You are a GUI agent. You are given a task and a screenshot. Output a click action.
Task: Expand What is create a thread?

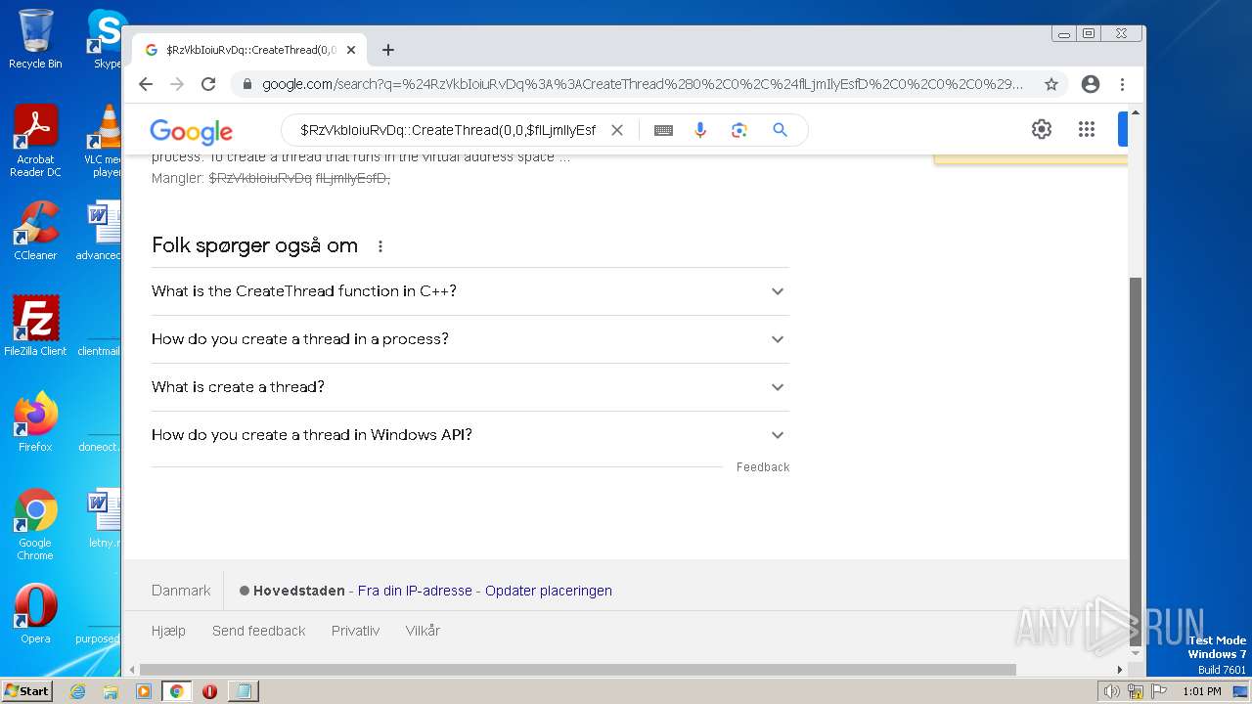tap(470, 387)
